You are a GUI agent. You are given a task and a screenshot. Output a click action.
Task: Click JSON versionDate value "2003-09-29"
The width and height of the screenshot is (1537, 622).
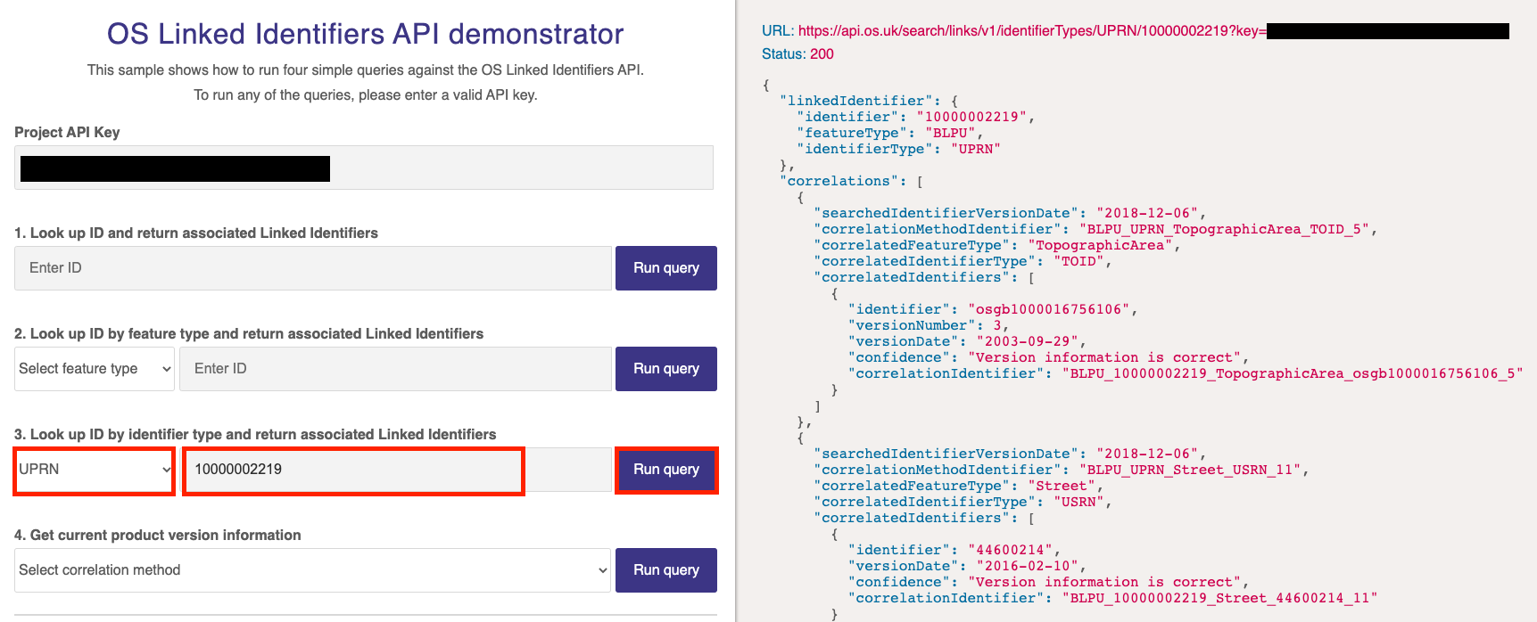[1028, 341]
